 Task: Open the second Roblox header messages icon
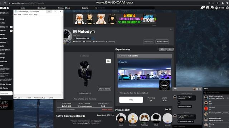208,8
